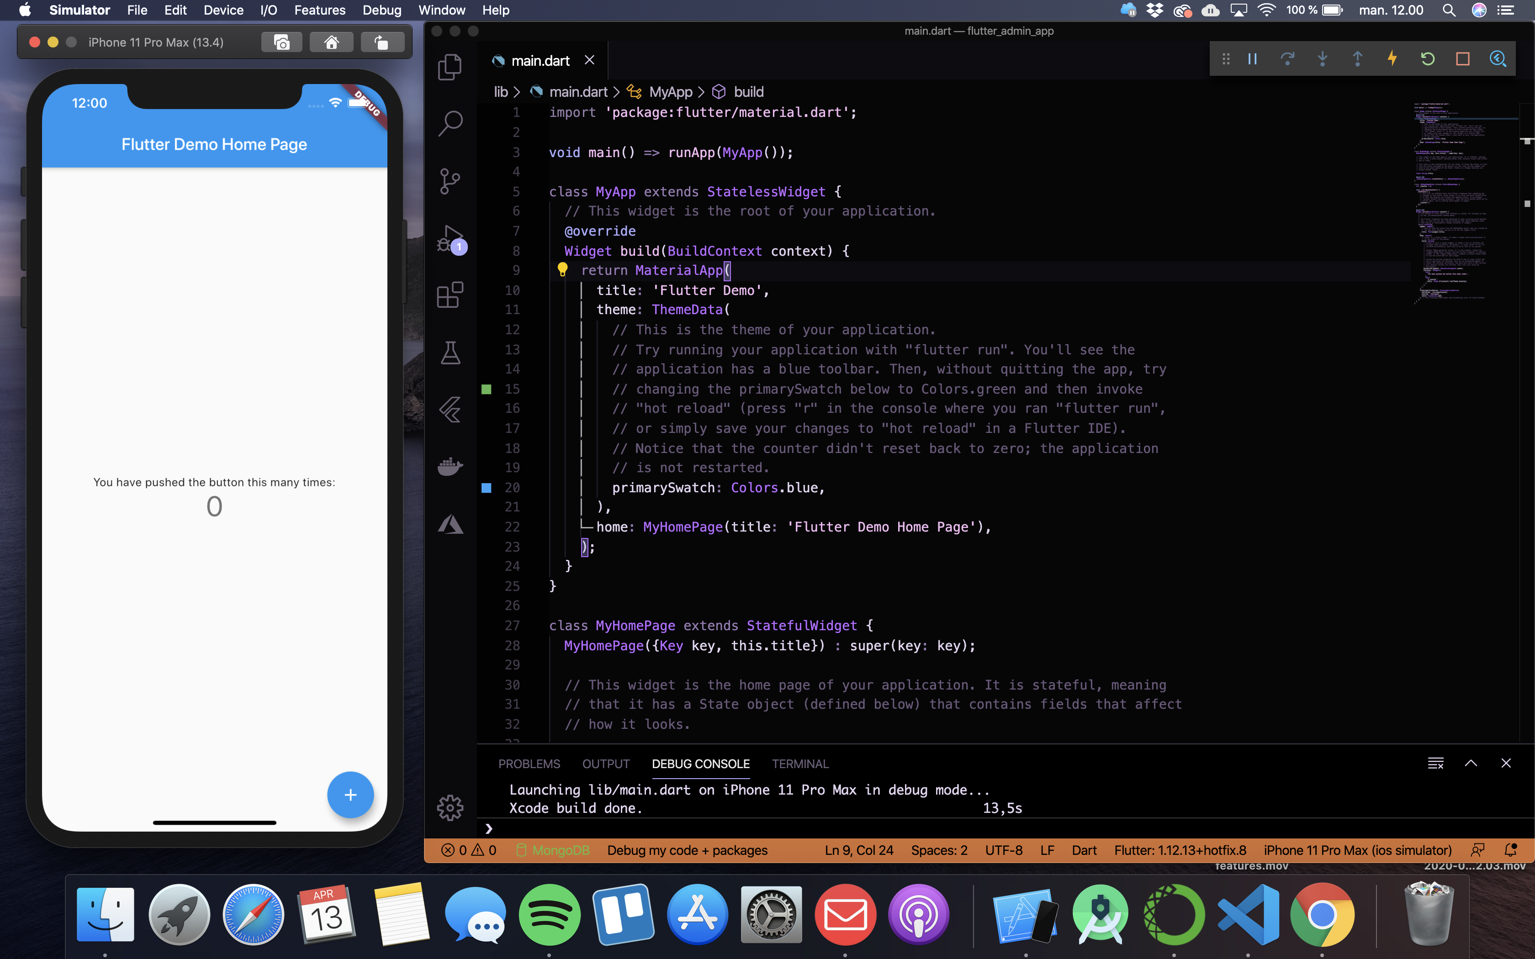Open the Source Control view
Screen dimensions: 1535x959
pos(450,181)
